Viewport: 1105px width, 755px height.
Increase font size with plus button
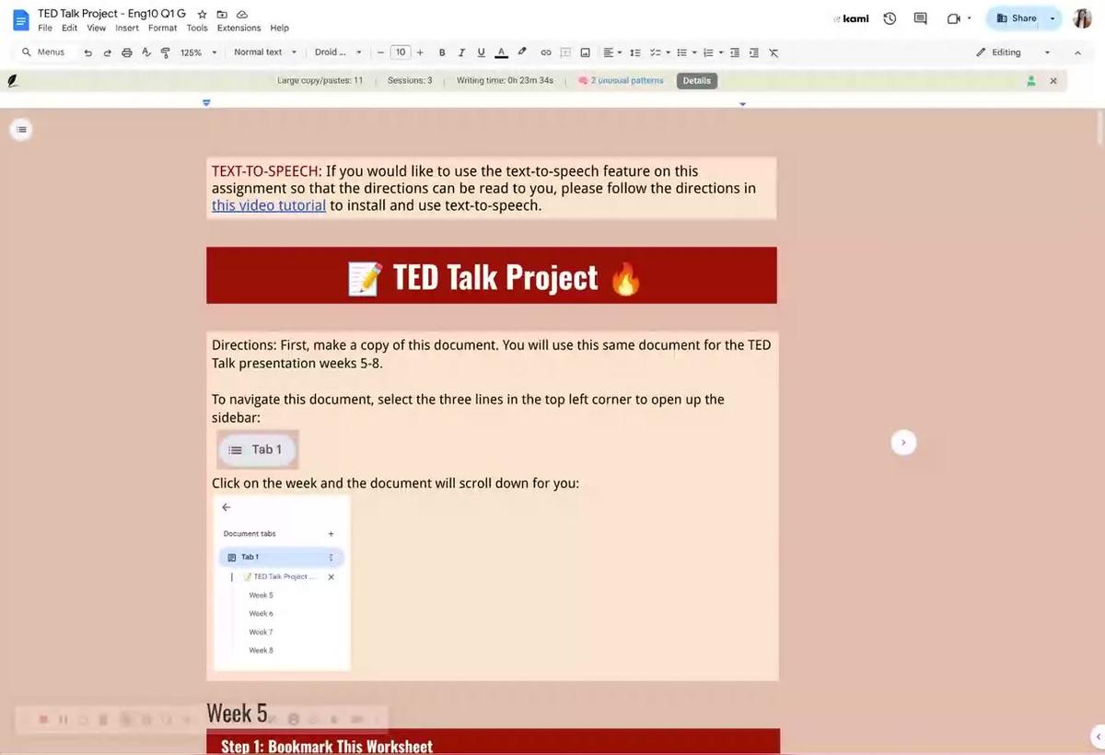(420, 52)
